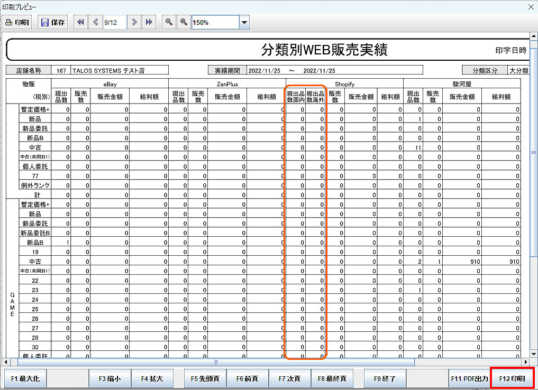
Task: Advance to next page using right arrow icon
Action: pos(134,22)
